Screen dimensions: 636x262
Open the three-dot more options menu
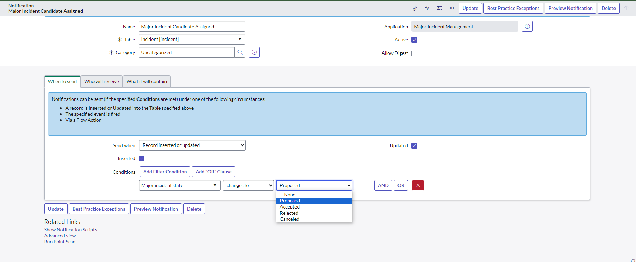(x=452, y=8)
